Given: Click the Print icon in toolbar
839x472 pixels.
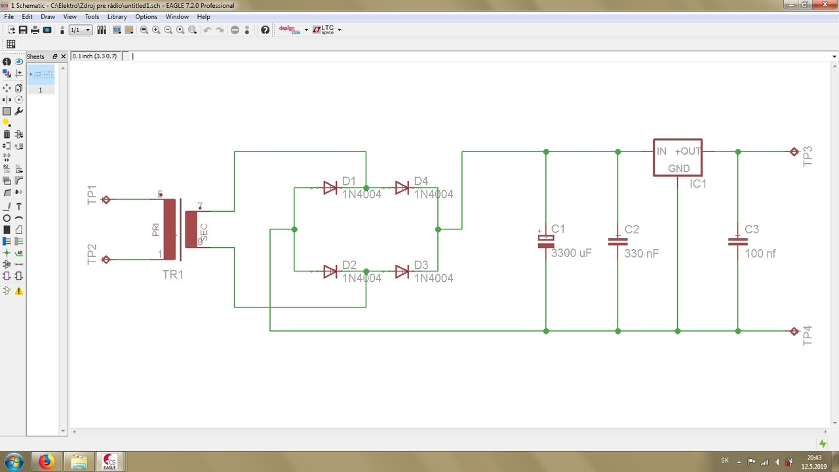Looking at the screenshot, I should pyautogui.click(x=35, y=30).
